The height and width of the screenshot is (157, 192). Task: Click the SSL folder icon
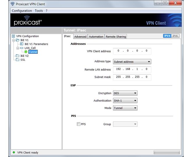coord(18,60)
